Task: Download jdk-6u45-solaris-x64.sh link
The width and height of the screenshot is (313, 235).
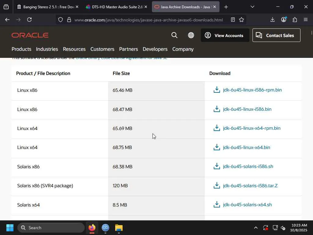Action: pos(247,205)
